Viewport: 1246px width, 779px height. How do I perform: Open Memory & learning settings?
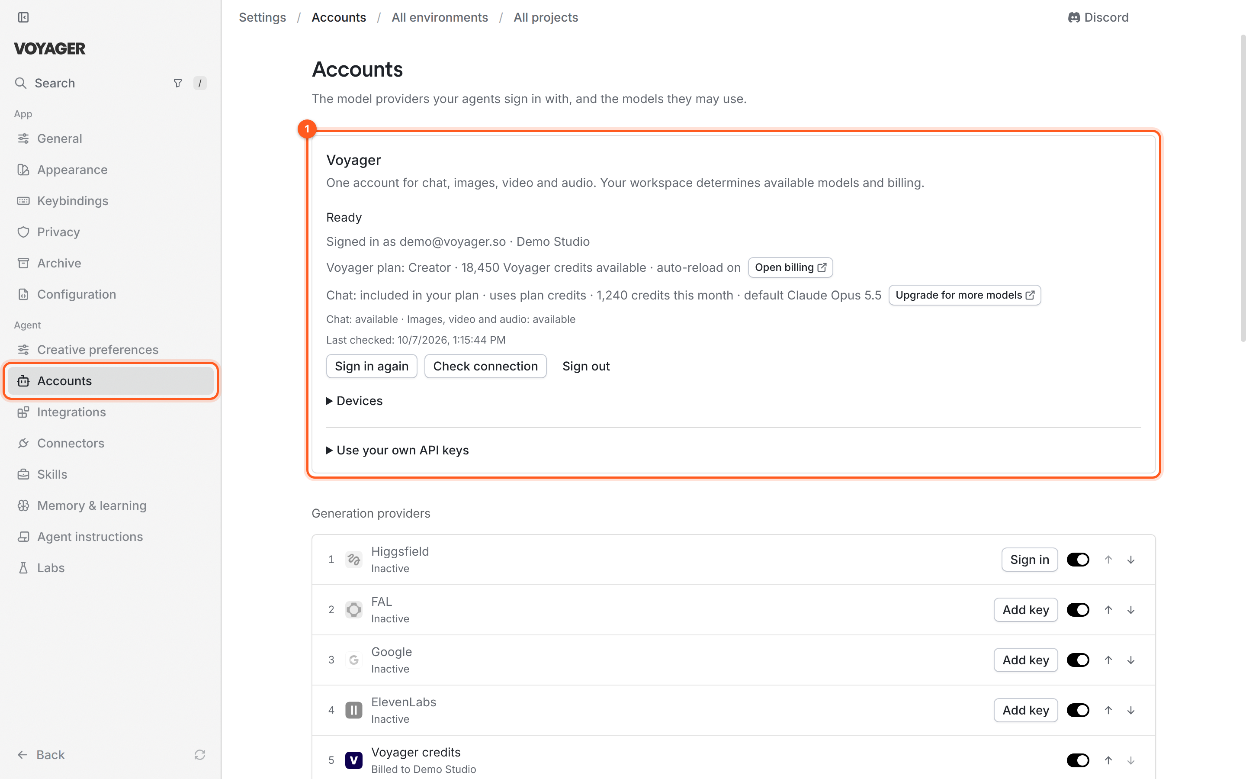tap(111, 505)
